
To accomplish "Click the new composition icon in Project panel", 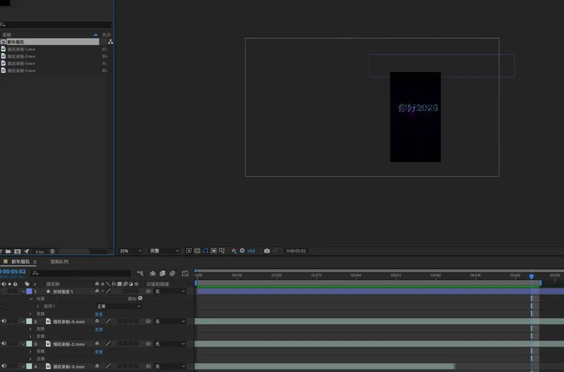I will point(17,251).
